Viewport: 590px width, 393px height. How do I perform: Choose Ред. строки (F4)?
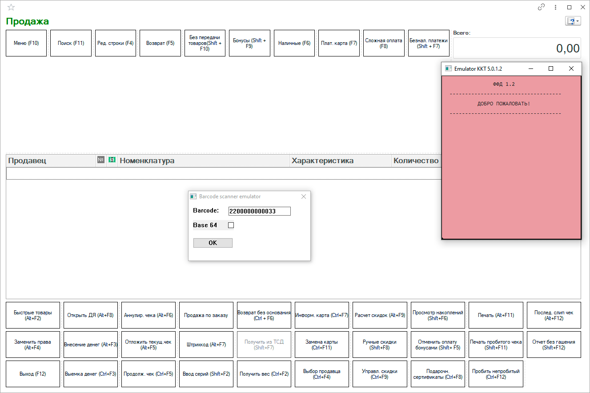[x=116, y=43]
